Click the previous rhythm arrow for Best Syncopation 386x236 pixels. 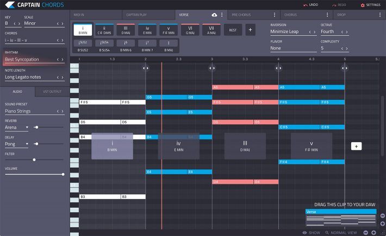coord(58,60)
